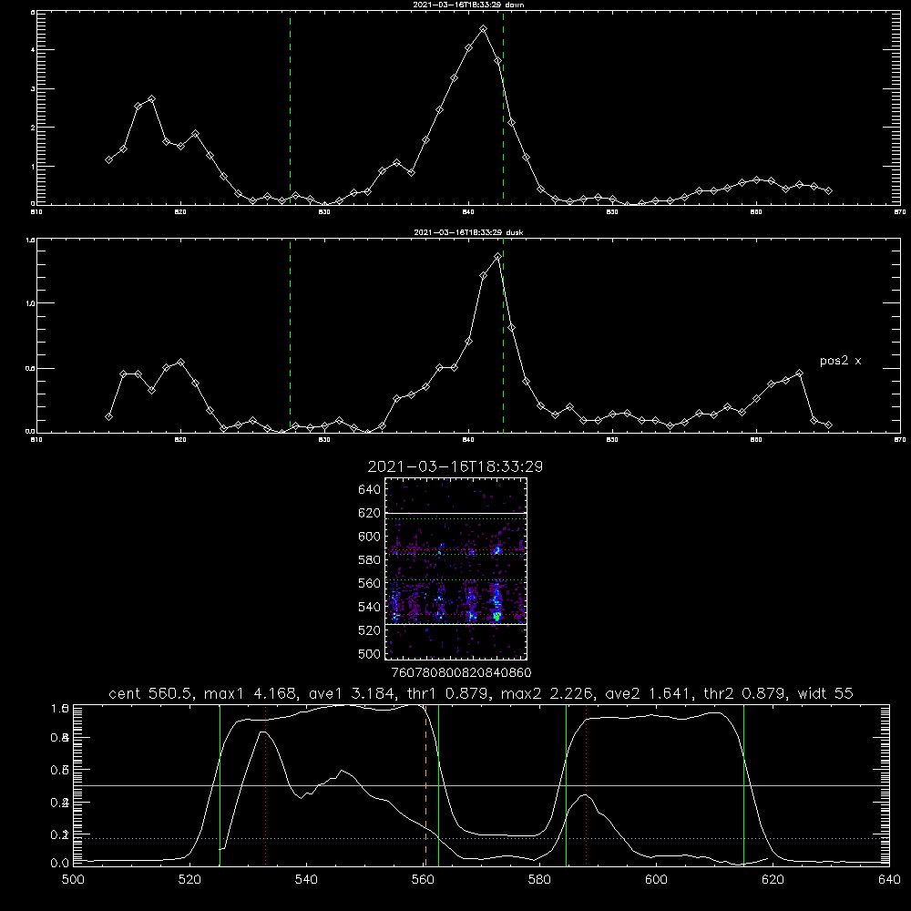Select the "widt 55" statistic text

(x=825, y=693)
